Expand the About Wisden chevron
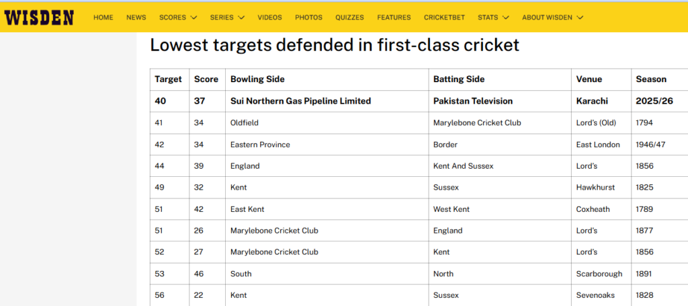The width and height of the screenshot is (688, 306). coord(580,17)
